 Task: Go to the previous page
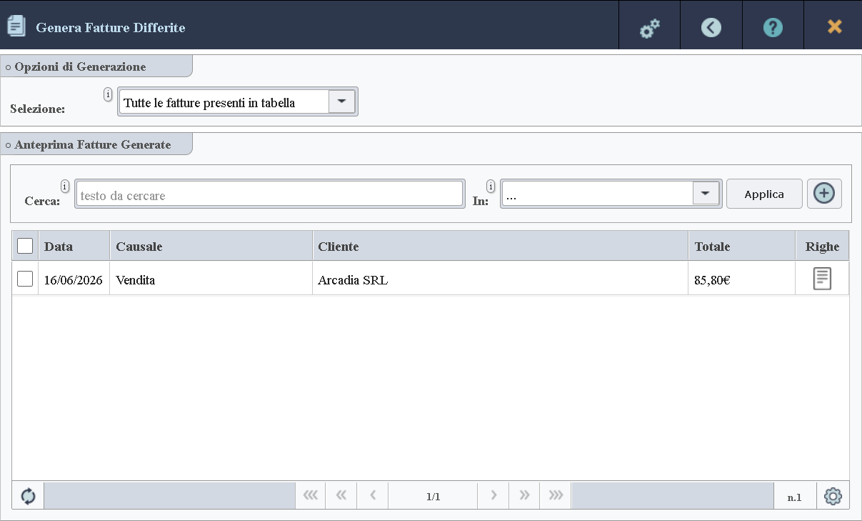coord(373,496)
